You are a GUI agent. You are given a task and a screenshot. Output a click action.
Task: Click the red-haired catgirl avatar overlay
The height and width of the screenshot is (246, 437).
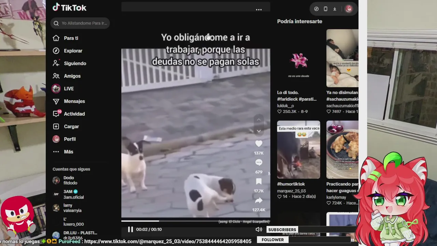click(x=393, y=200)
